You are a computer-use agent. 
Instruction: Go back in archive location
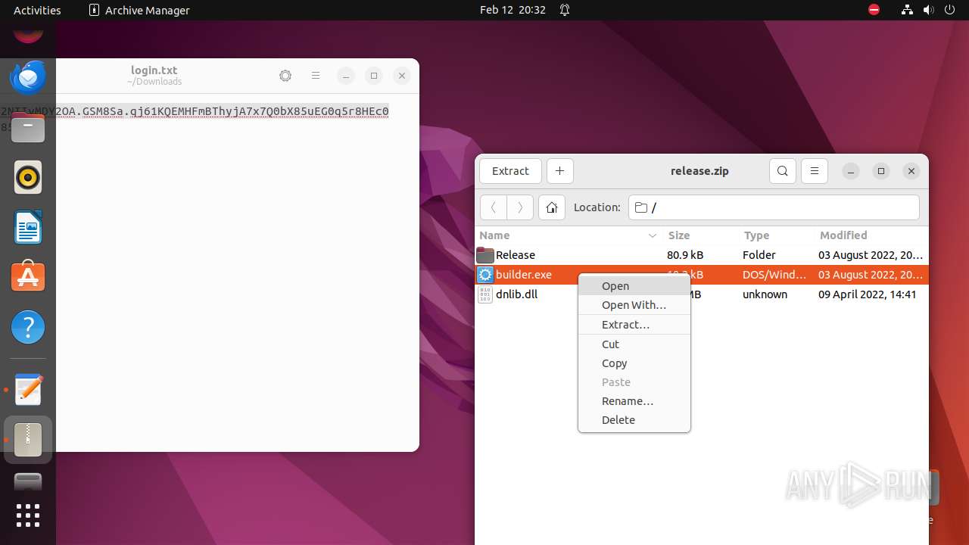(494, 207)
